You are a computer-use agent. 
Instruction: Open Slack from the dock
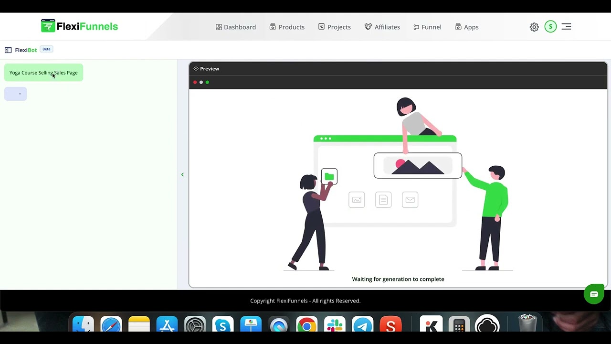[x=335, y=324]
